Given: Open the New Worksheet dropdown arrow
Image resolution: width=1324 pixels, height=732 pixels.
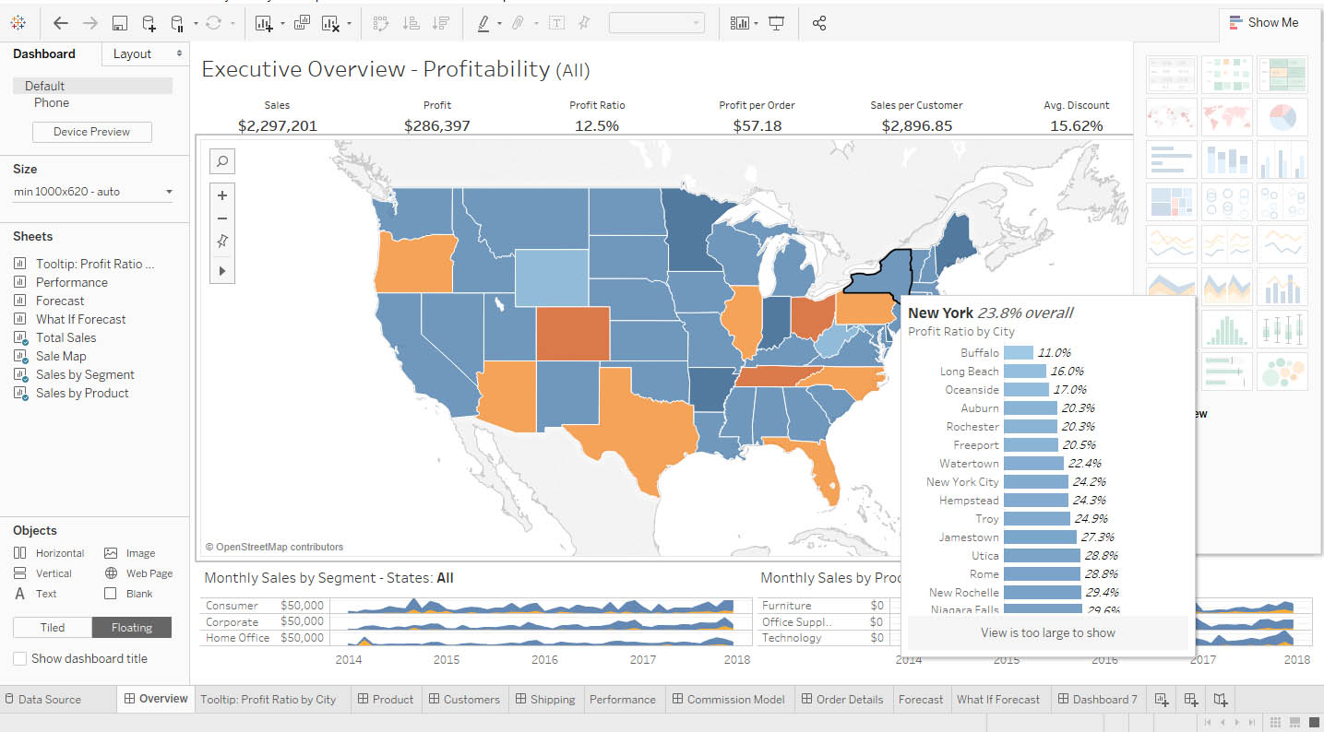Looking at the screenshot, I should pyautogui.click(x=282, y=24).
